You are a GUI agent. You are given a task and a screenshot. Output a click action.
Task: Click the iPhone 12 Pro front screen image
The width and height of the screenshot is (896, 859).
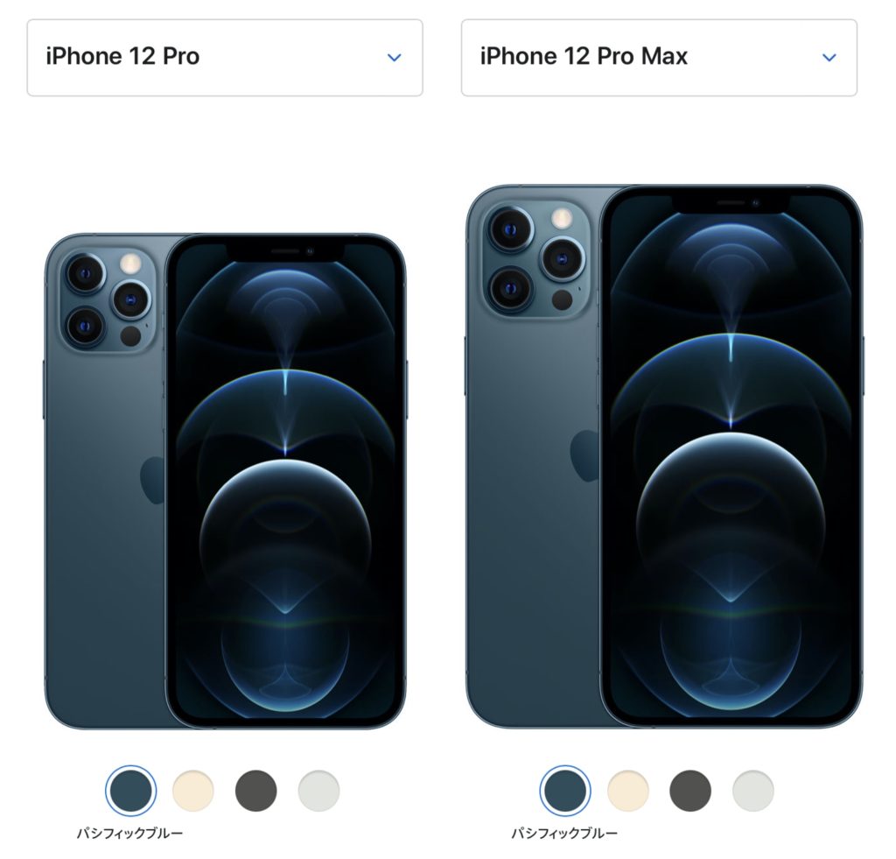coord(286,481)
